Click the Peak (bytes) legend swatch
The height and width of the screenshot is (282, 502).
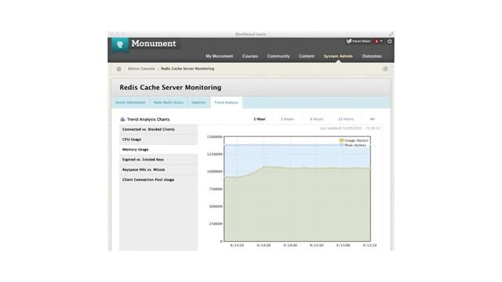click(x=342, y=145)
